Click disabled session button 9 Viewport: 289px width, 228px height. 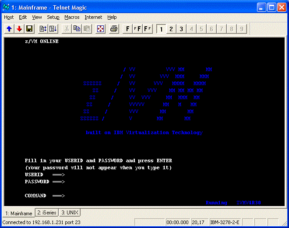point(242,29)
